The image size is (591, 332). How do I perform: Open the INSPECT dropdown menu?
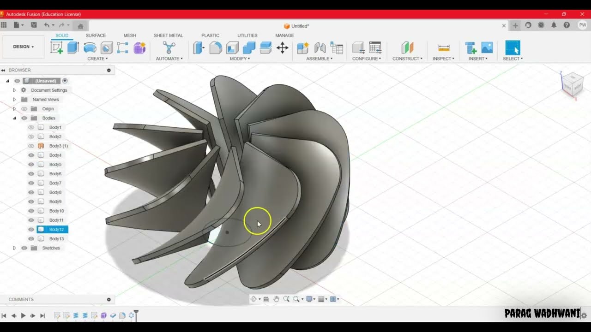pos(443,59)
